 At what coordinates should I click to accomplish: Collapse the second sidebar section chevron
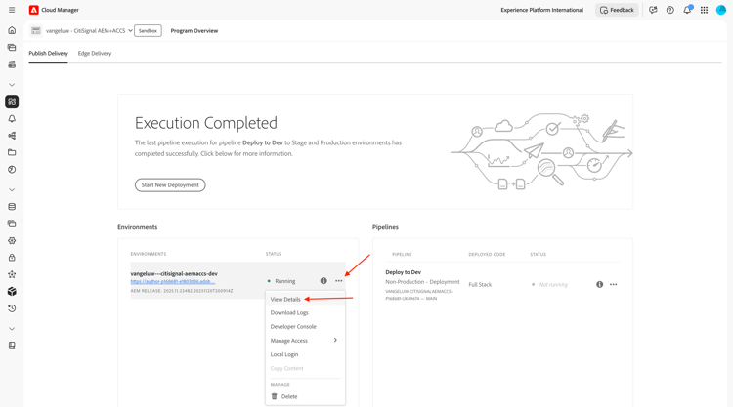[x=12, y=190]
